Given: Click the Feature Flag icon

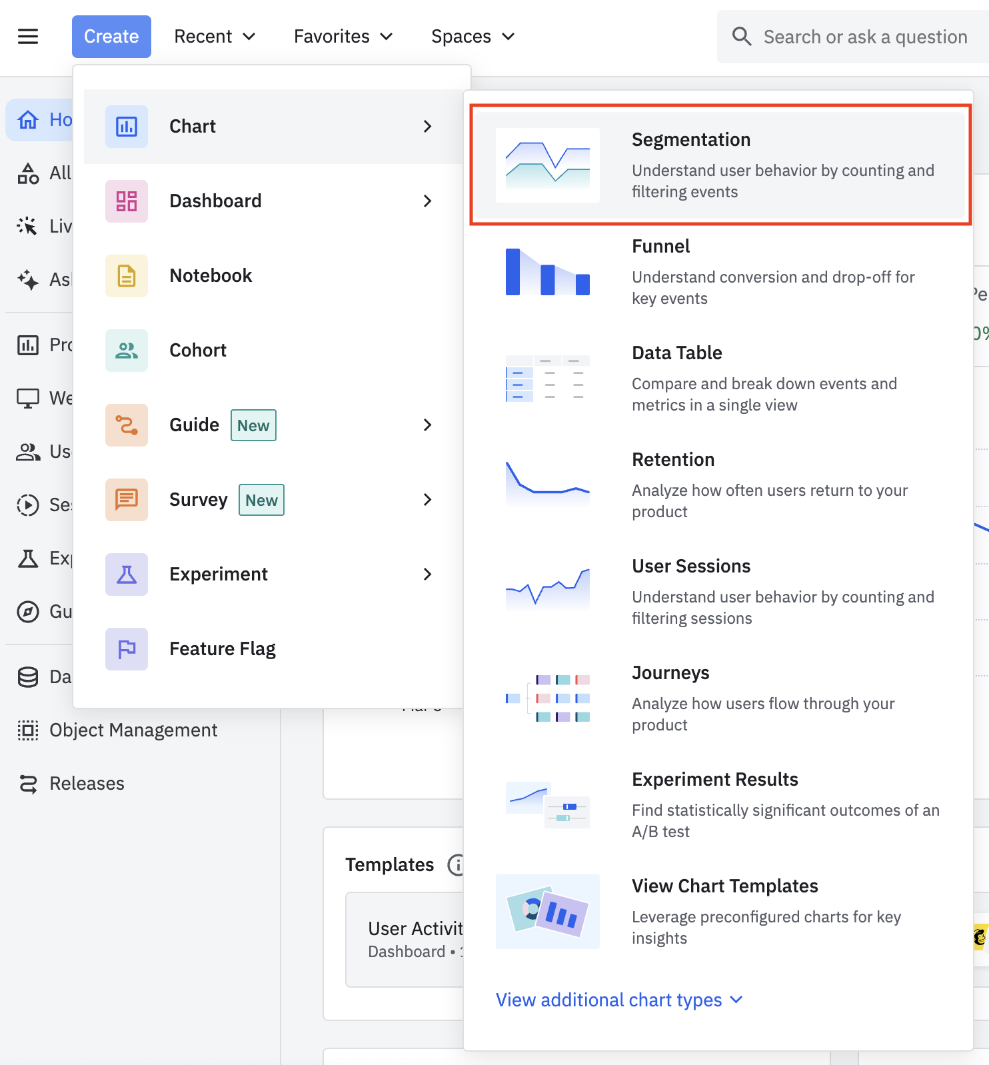Looking at the screenshot, I should 127,649.
